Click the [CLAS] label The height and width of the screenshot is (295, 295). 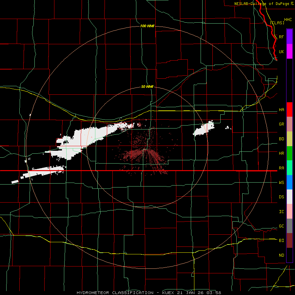(277, 23)
